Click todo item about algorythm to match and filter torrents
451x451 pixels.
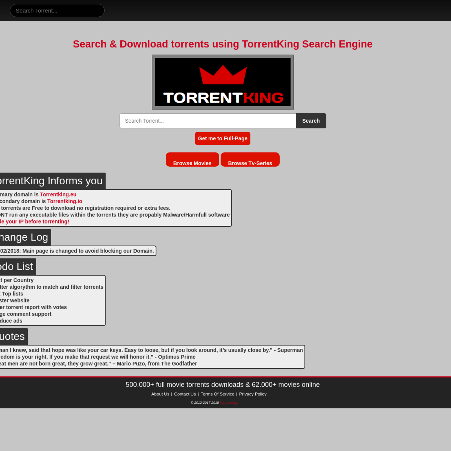click(52, 287)
